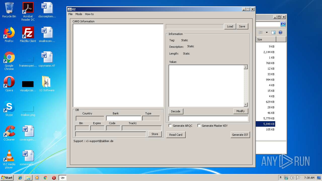Click the CARD Information list area
The height and width of the screenshot is (181, 322).
pos(118,65)
